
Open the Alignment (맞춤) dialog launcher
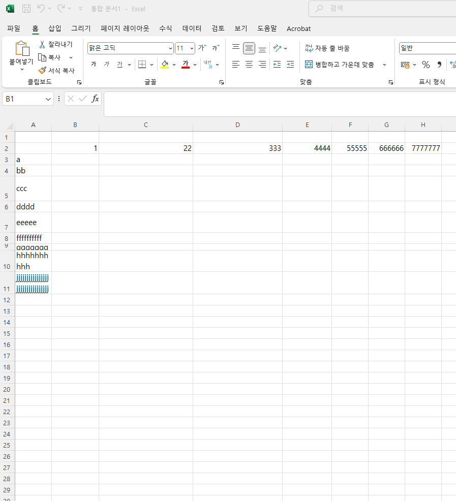[x=391, y=82]
